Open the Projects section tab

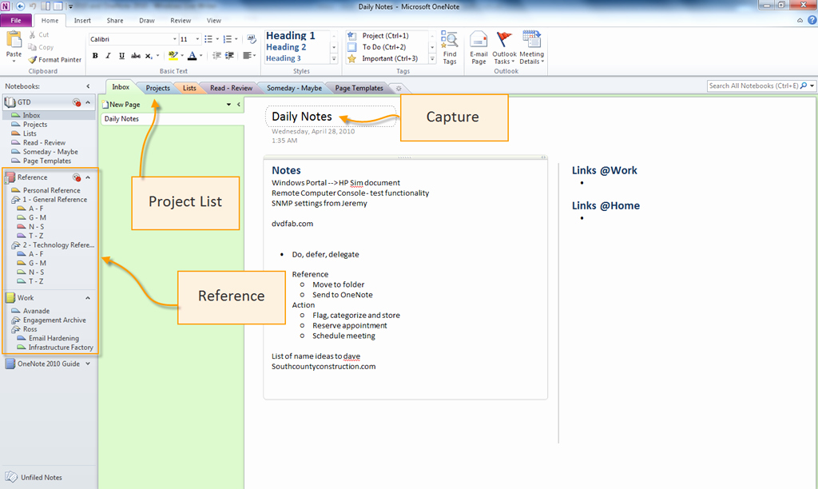[157, 88]
